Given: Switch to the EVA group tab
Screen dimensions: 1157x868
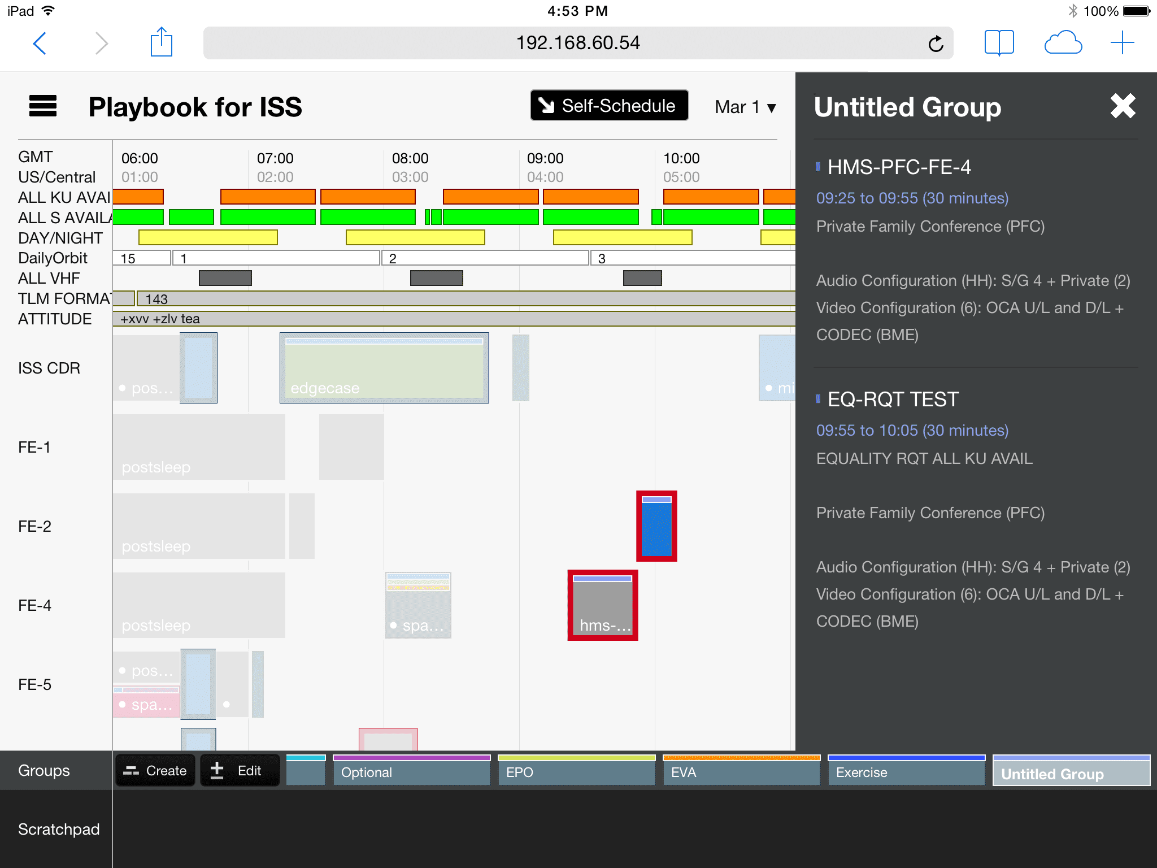Looking at the screenshot, I should click(741, 771).
